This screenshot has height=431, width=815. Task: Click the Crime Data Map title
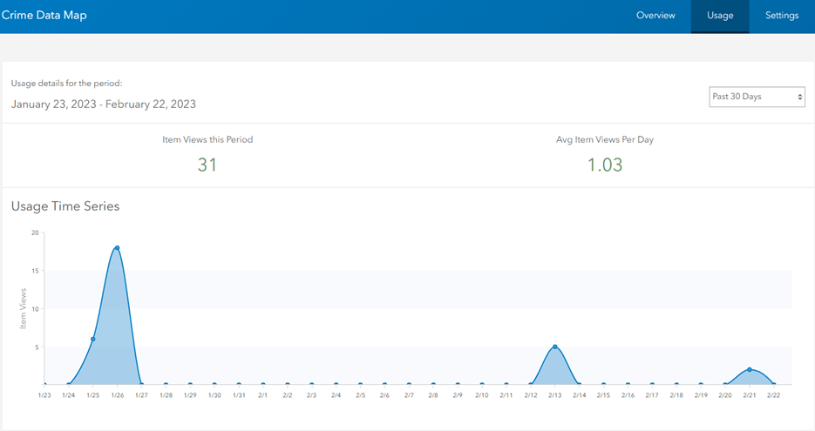point(44,15)
